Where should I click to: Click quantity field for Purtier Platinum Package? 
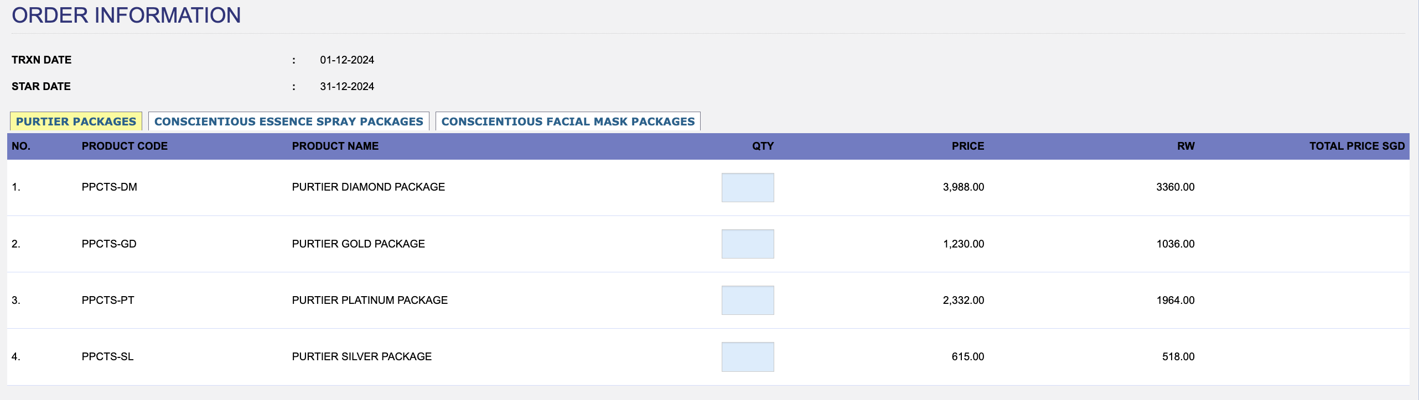[x=747, y=301]
